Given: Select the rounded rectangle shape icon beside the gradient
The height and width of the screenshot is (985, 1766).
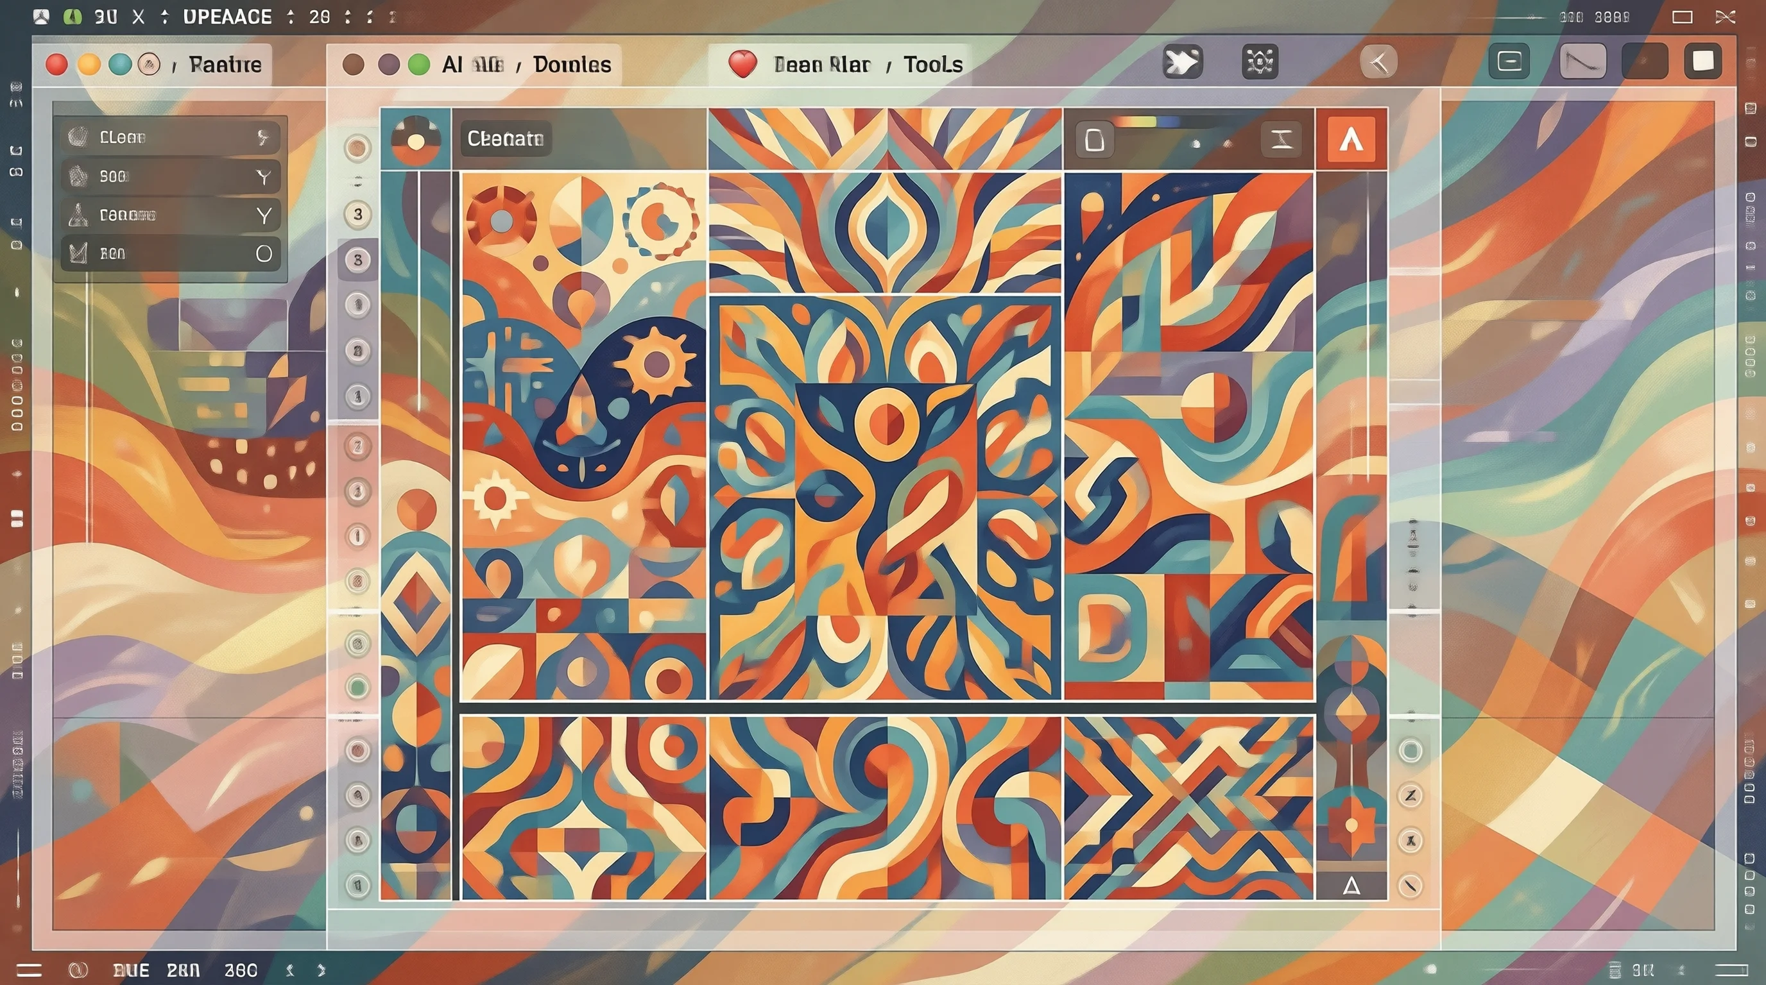Looking at the screenshot, I should point(1094,140).
